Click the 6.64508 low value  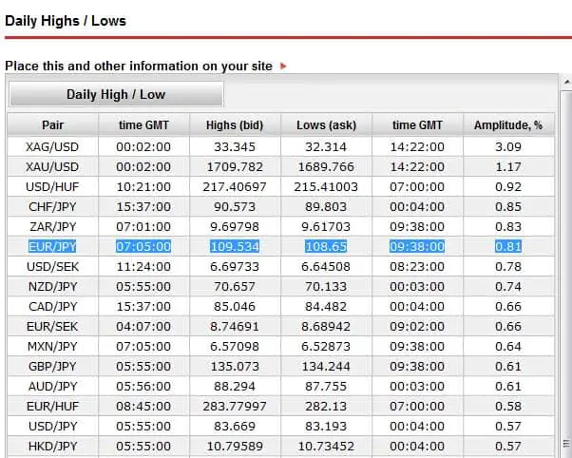(x=326, y=266)
